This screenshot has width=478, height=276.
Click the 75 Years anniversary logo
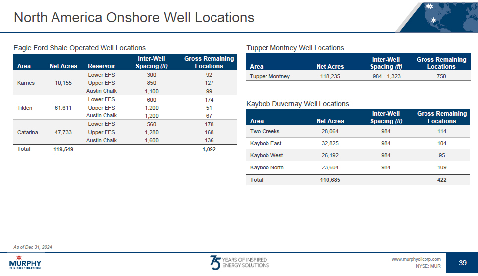pyautogui.click(x=239, y=262)
